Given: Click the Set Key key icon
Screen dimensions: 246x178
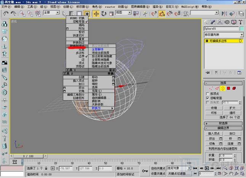Looking at the screenshot, I should (145, 171).
